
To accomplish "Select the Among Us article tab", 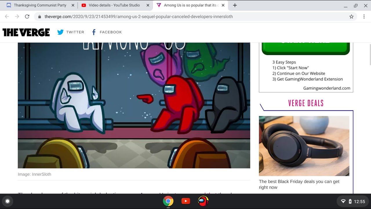I will click(191, 5).
